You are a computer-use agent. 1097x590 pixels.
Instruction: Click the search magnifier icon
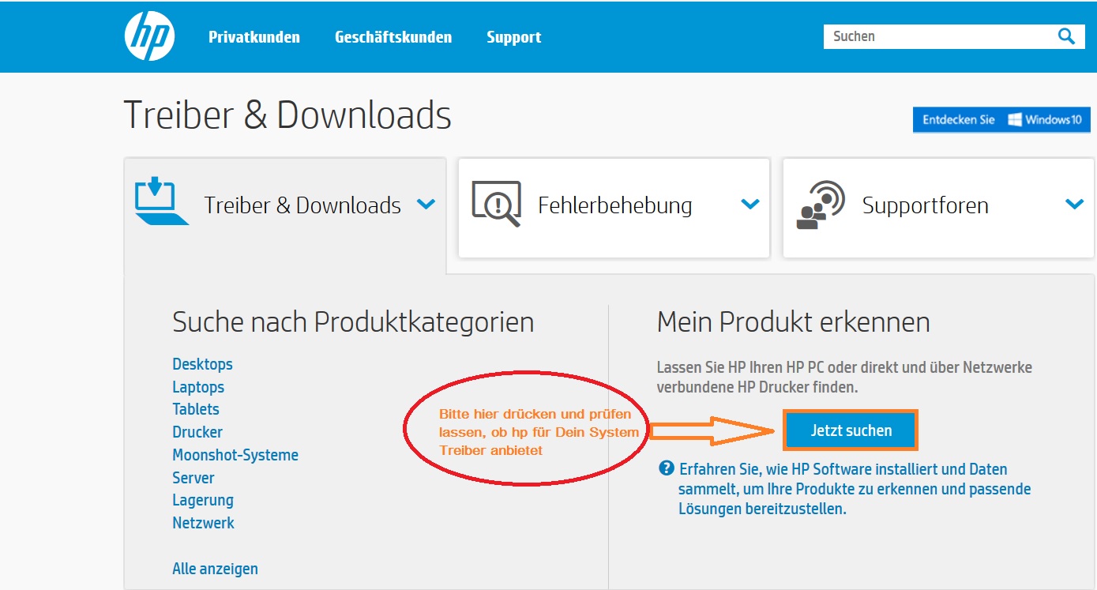[1066, 36]
